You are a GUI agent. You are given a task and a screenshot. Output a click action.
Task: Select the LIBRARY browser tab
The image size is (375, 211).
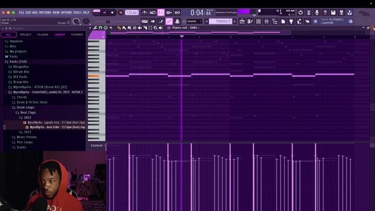pyautogui.click(x=60, y=35)
